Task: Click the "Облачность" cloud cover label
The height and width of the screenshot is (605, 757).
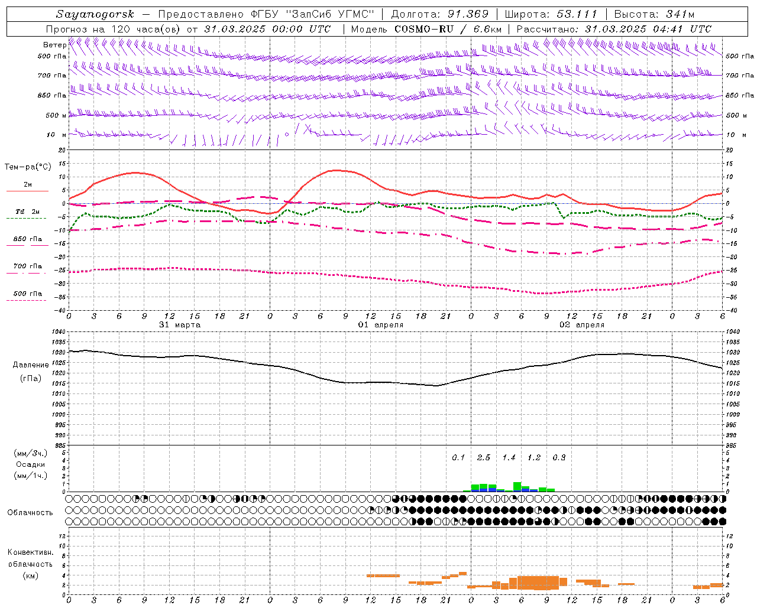Action: [x=30, y=513]
